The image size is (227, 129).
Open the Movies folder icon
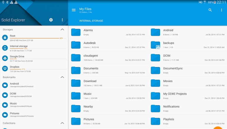(155, 83)
